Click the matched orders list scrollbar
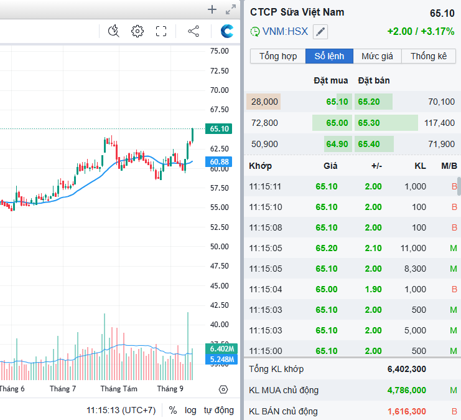The height and width of the screenshot is (420, 461). (459, 186)
